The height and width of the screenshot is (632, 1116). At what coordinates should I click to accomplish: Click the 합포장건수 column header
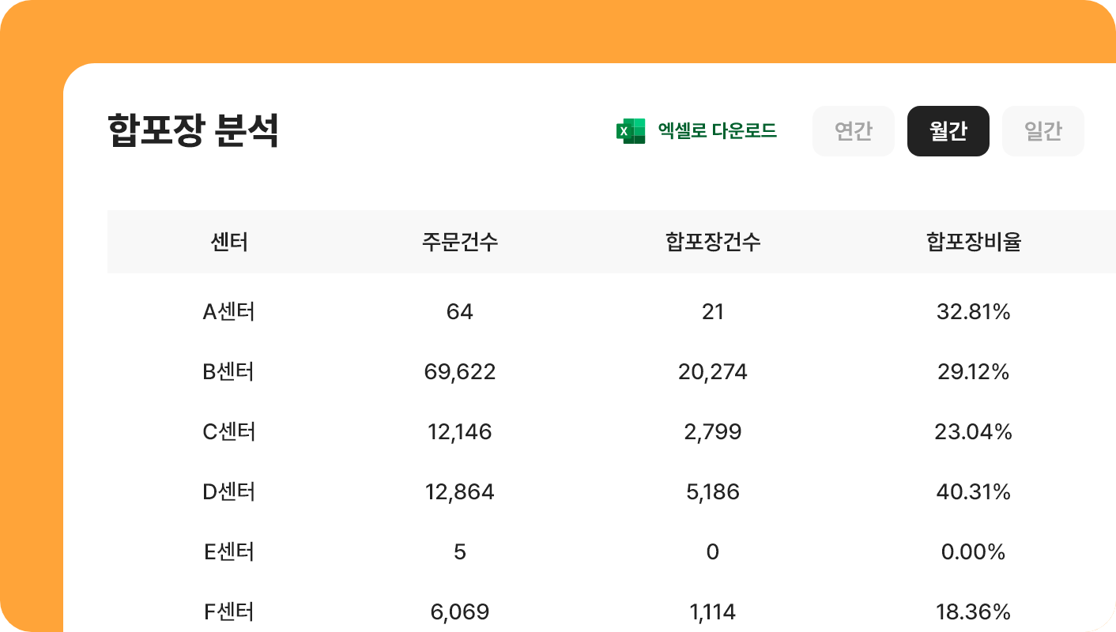click(x=713, y=243)
